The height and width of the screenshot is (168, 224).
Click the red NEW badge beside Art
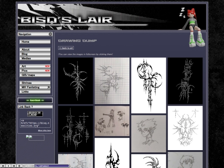[47, 66]
